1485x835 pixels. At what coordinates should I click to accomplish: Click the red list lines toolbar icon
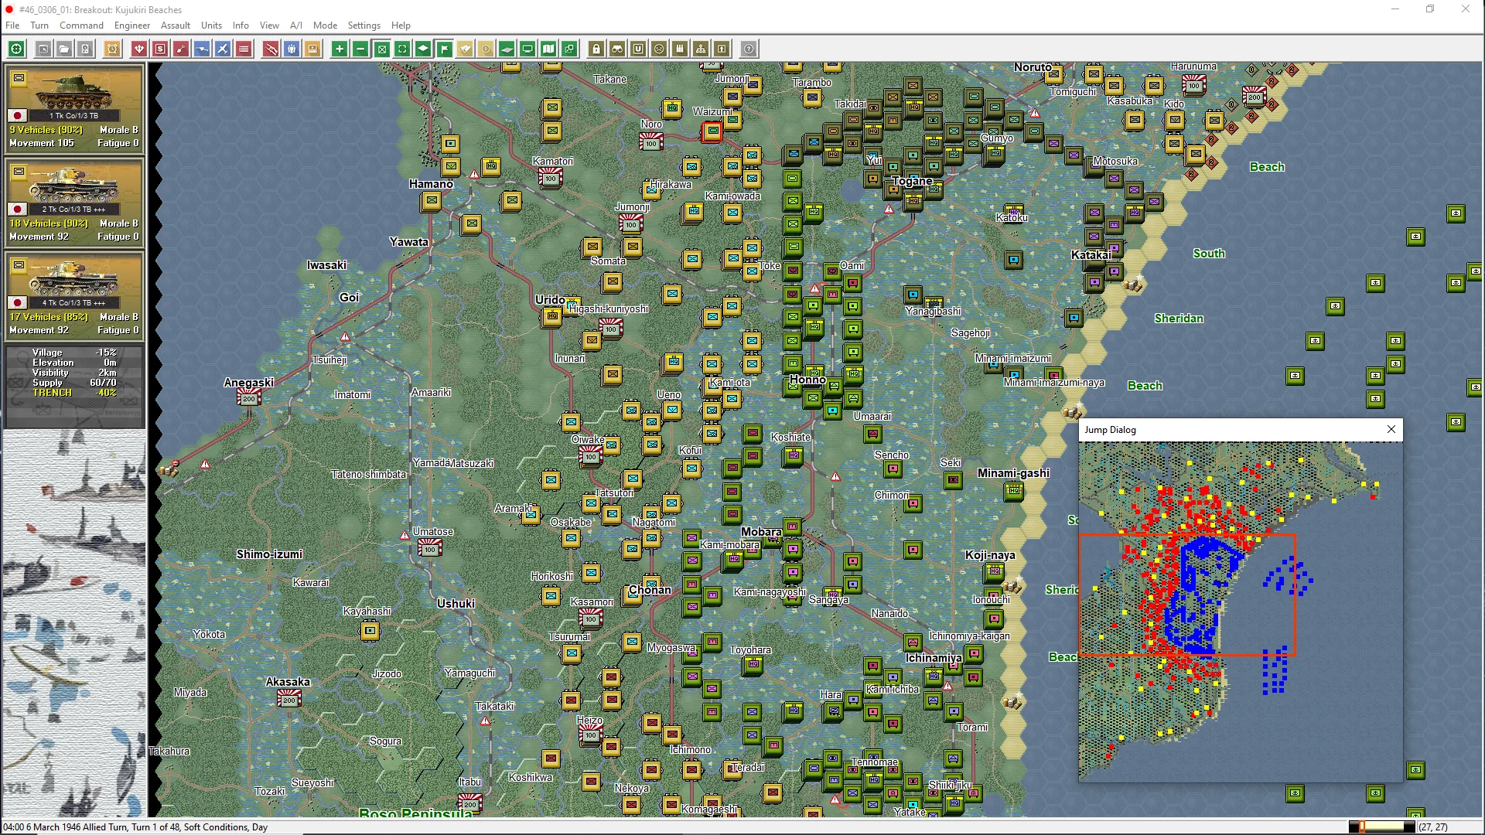coord(244,49)
